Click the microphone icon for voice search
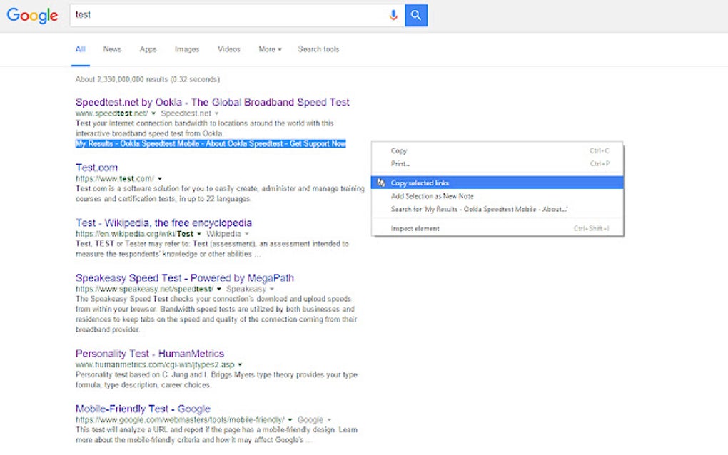The image size is (728, 455). (x=394, y=14)
